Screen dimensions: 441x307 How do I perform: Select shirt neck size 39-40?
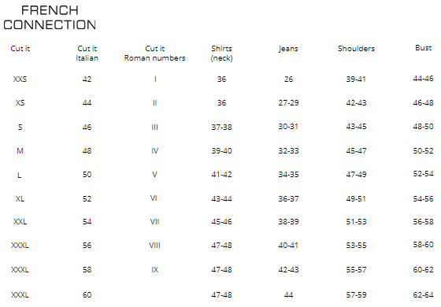[x=221, y=151]
